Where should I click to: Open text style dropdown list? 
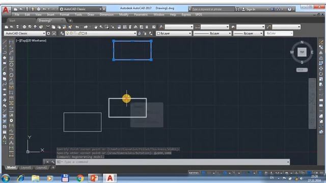coord(179,27)
